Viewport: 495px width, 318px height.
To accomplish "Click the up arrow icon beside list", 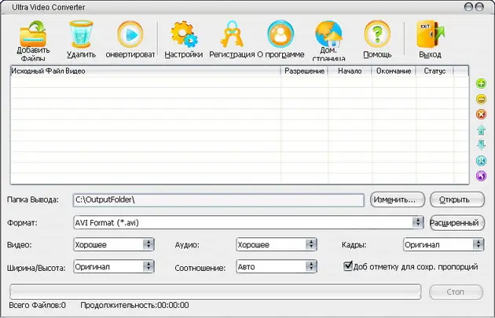I will (481, 130).
